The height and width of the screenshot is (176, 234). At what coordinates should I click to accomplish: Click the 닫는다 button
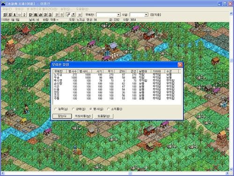pyautogui.click(x=62, y=116)
